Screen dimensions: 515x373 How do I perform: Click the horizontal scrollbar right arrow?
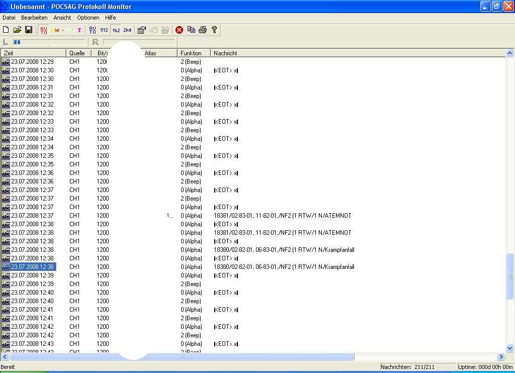501,357
